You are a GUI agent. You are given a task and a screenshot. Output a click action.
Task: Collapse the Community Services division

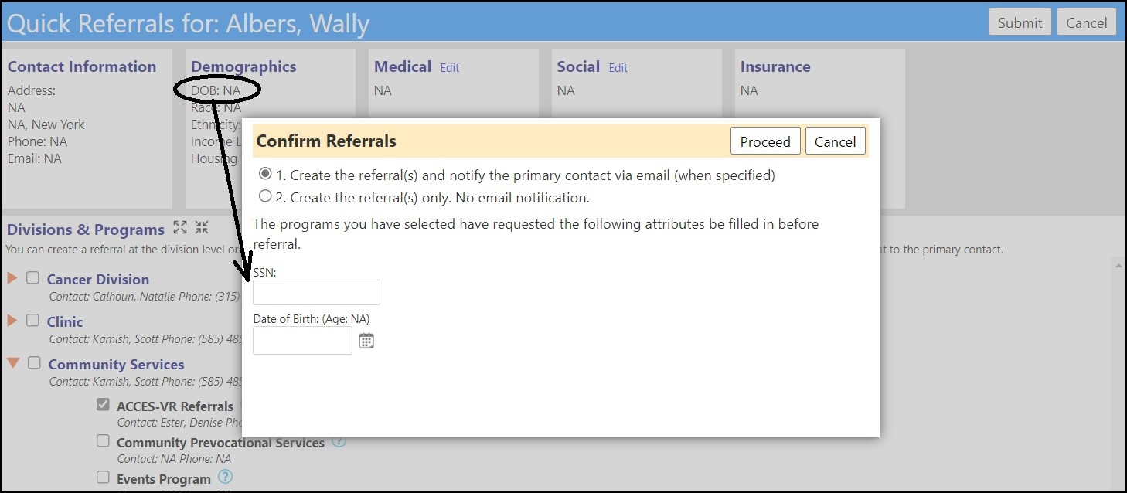point(13,362)
